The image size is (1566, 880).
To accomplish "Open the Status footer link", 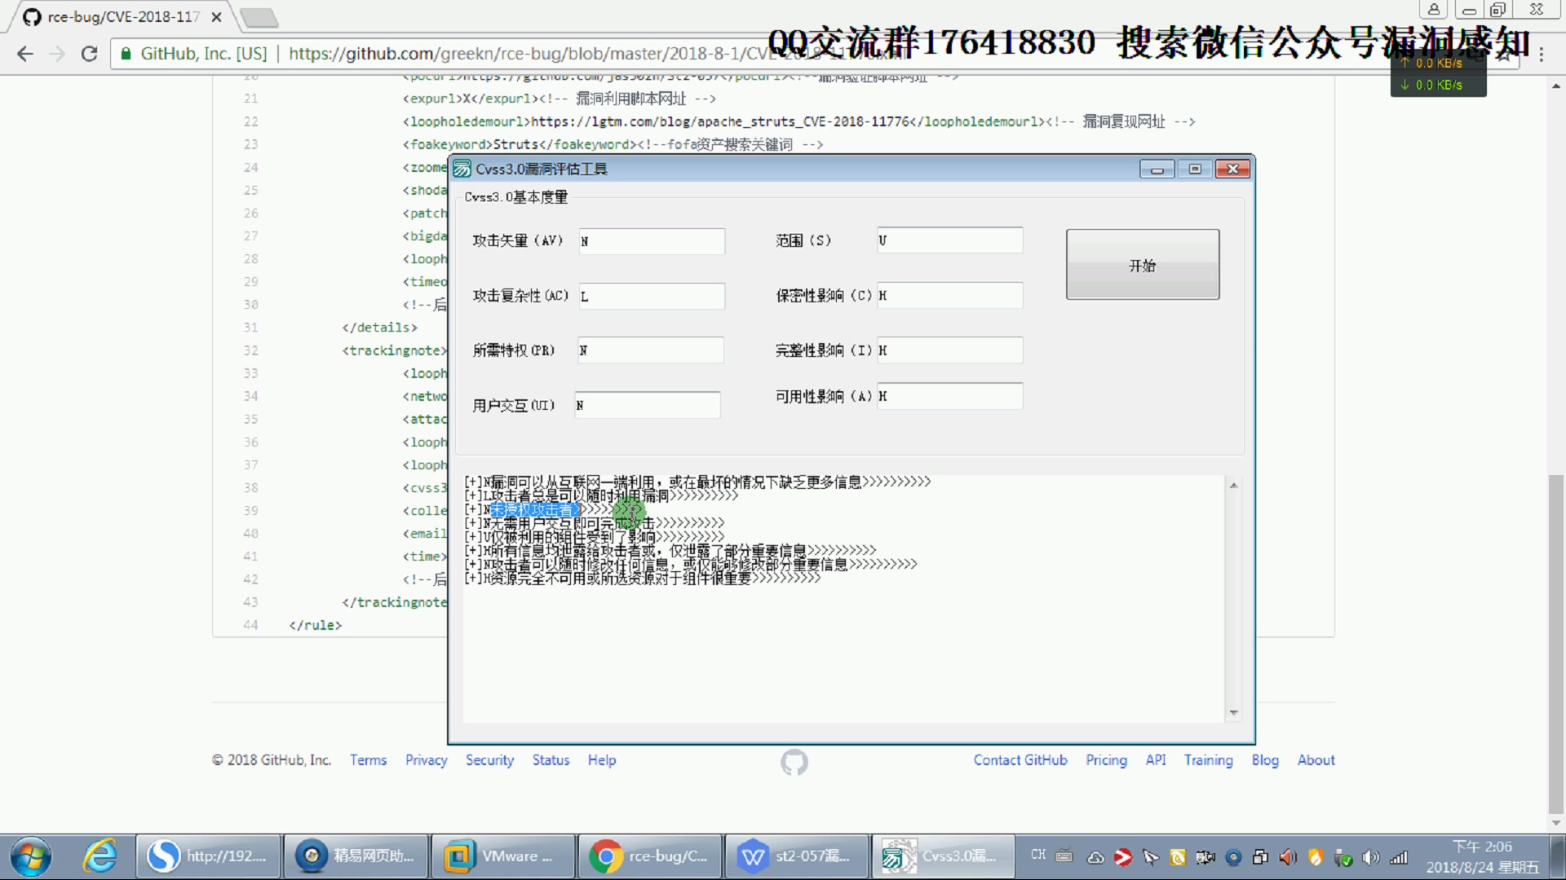I will click(x=551, y=759).
